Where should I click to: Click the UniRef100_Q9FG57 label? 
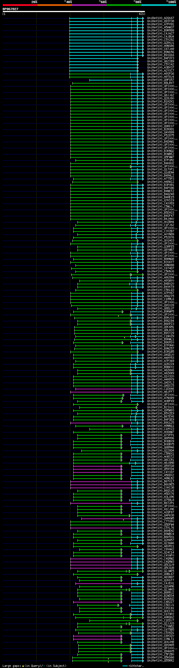click(161, 80)
